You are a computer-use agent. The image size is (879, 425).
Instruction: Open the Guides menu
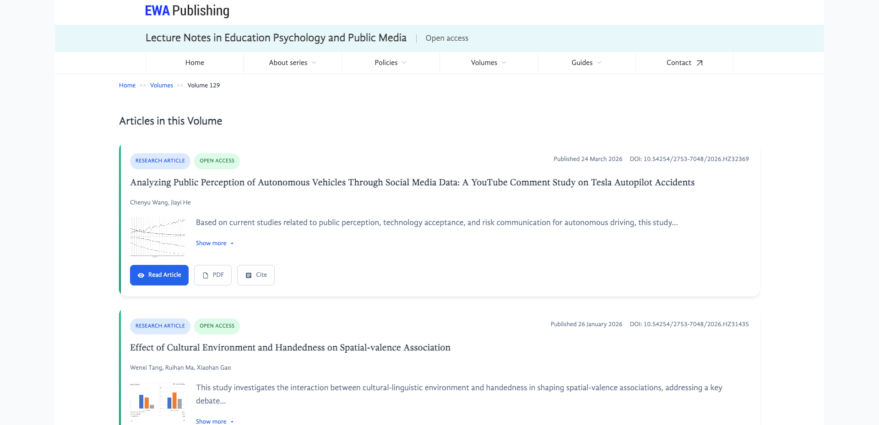pos(586,63)
